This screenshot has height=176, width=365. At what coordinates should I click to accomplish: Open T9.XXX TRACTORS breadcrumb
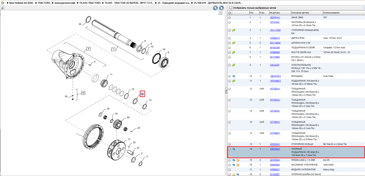[90, 3]
